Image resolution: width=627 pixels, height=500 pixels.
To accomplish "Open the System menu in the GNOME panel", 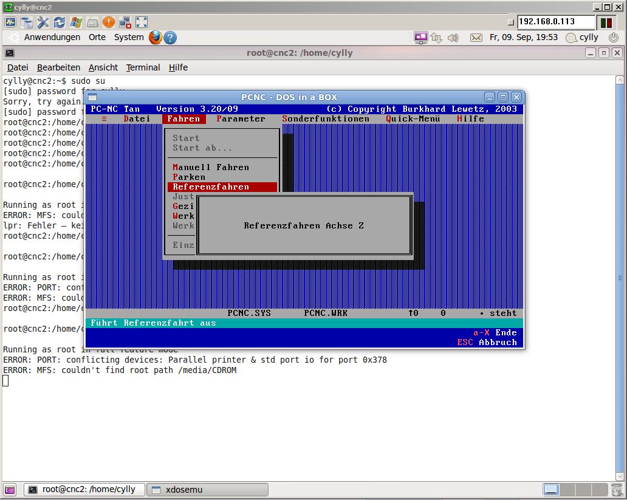I will click(129, 37).
